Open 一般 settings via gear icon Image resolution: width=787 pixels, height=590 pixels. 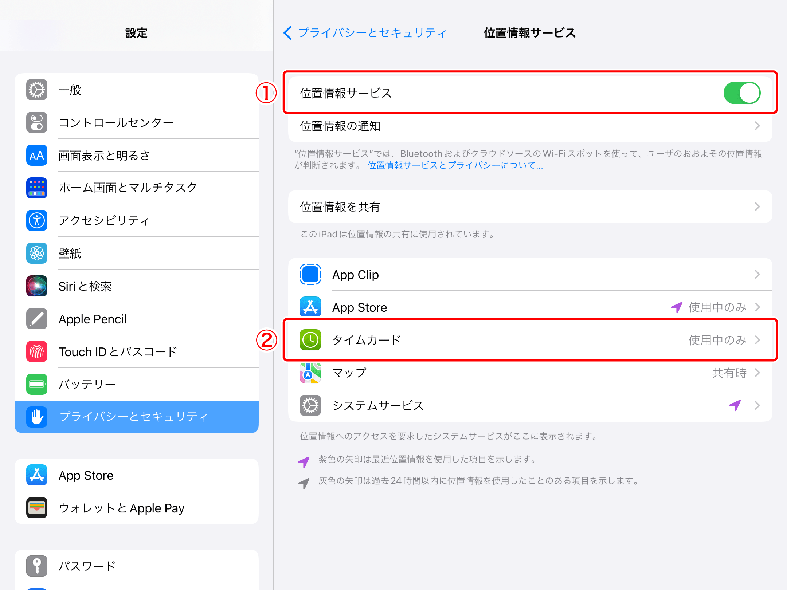(x=36, y=90)
